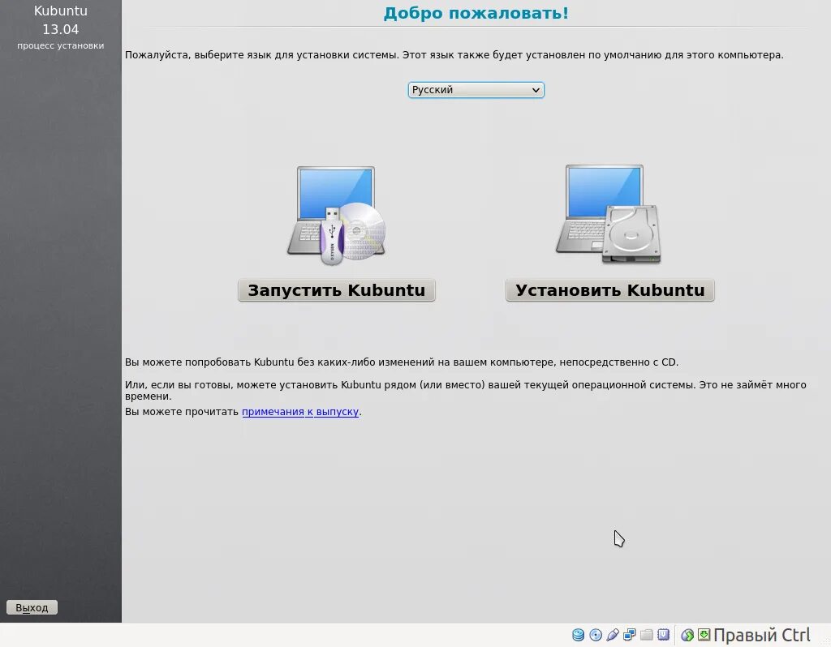
Task: Open the Русский language dropdown
Action: (476, 90)
